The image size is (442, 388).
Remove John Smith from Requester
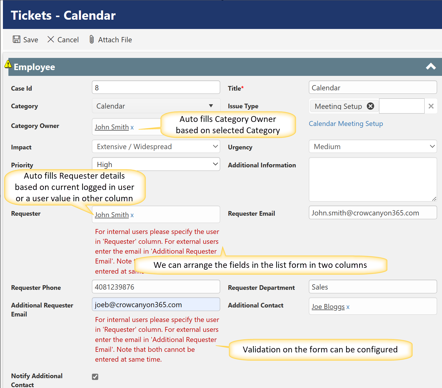coord(132,215)
